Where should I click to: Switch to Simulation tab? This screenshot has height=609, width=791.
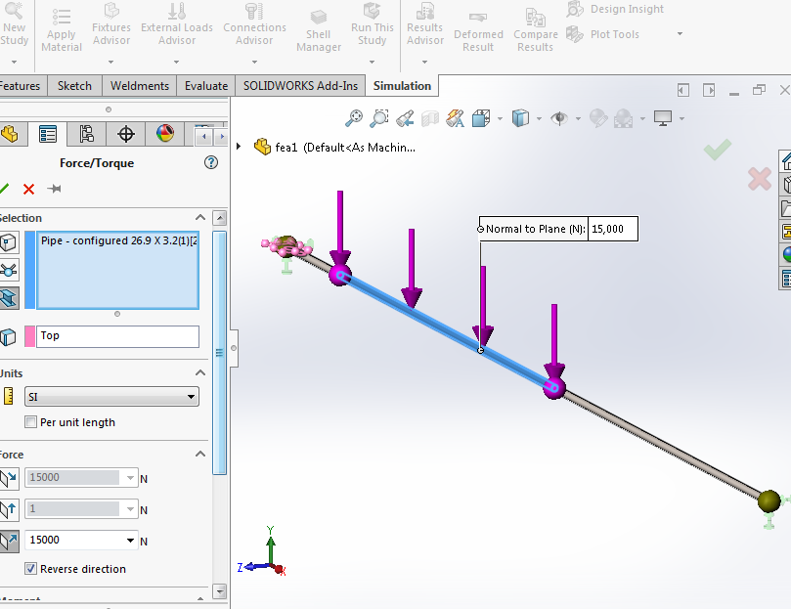point(402,86)
